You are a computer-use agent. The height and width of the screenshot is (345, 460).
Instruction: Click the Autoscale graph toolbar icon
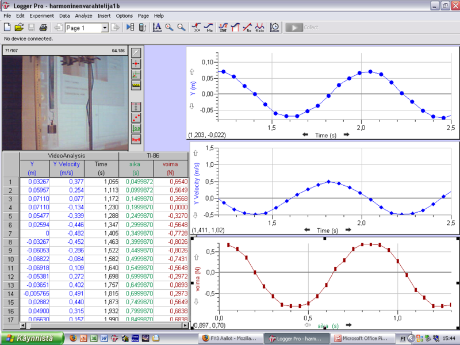pos(157,27)
